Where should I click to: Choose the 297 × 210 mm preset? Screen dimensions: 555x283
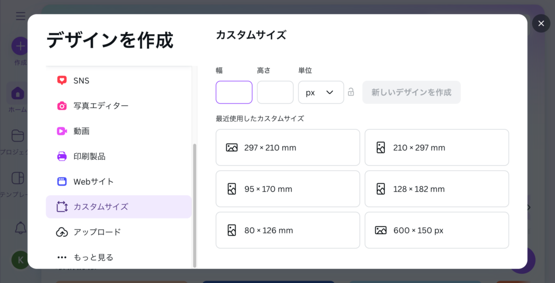coord(288,147)
